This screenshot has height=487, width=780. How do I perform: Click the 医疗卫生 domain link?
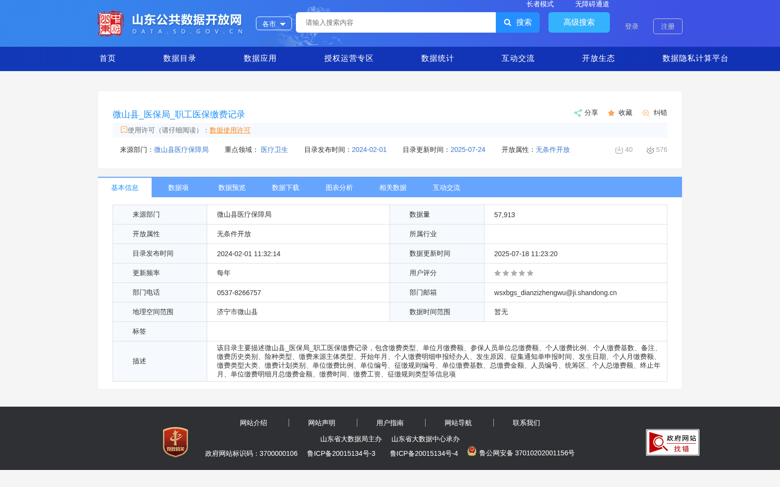[x=274, y=150]
